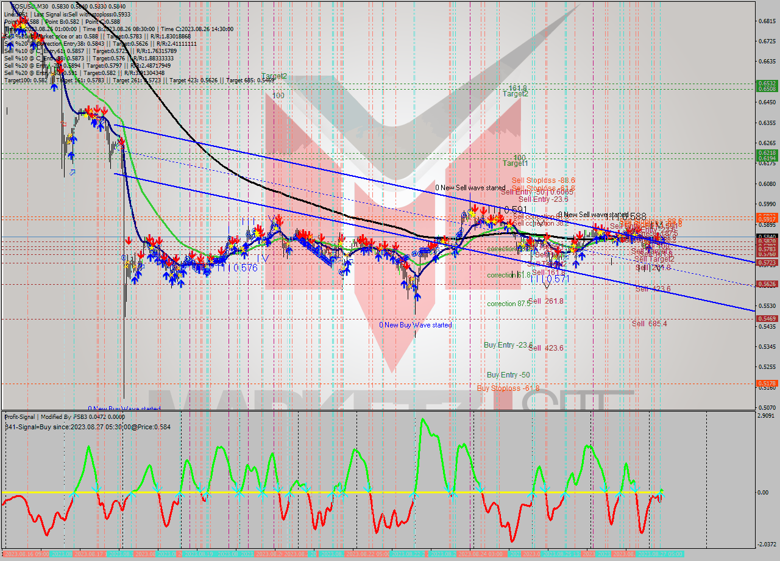
Task: Click the hollow blue arrow icon at top left
Action: (x=72, y=173)
